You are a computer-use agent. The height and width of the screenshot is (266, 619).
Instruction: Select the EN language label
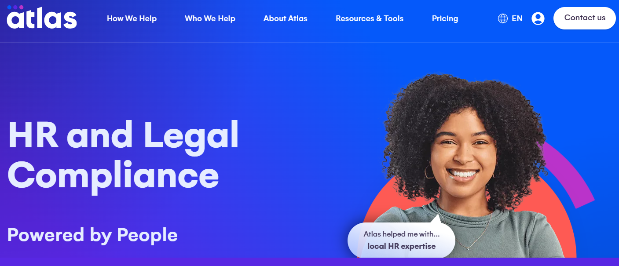pyautogui.click(x=517, y=18)
